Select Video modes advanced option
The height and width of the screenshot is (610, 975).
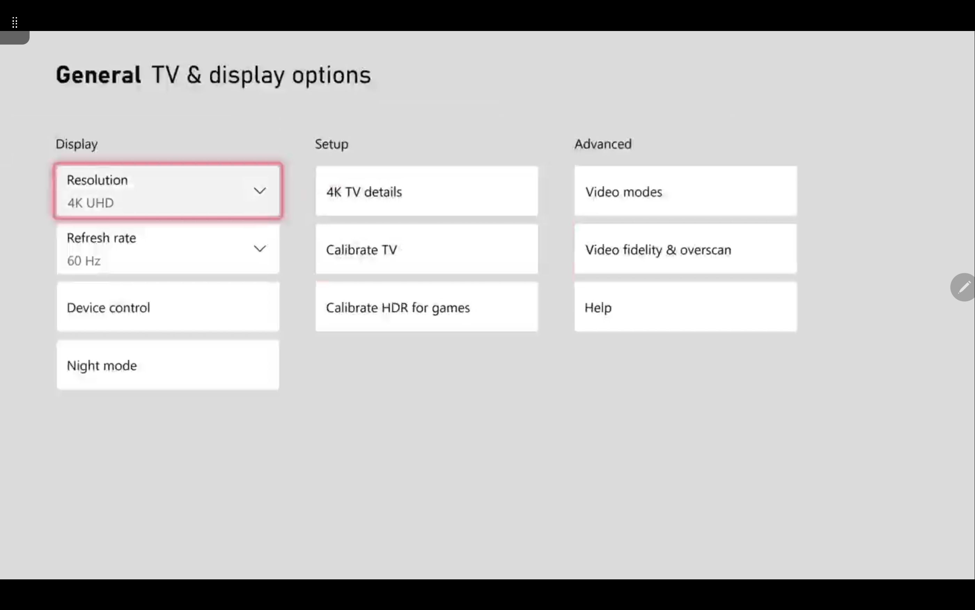pos(686,191)
